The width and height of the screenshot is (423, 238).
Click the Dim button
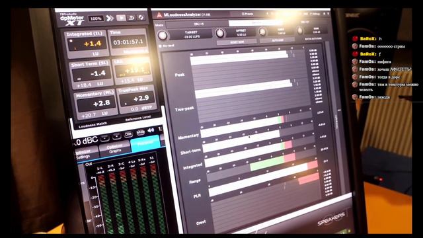coord(128,134)
